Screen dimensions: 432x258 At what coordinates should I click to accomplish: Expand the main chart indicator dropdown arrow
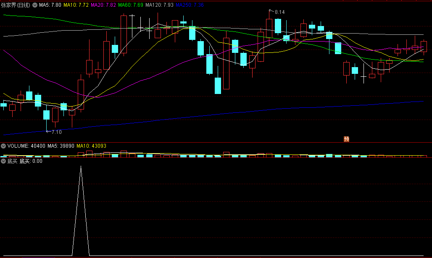click(35, 5)
